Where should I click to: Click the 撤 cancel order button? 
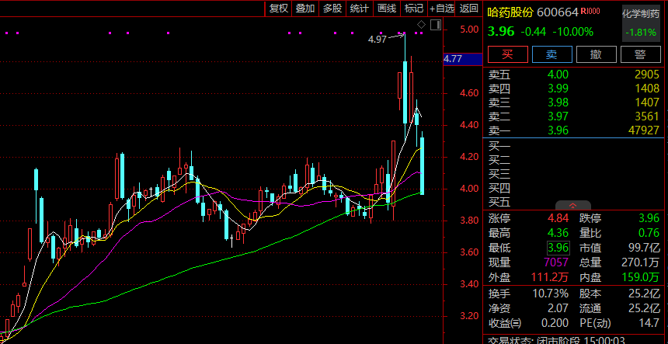596,54
